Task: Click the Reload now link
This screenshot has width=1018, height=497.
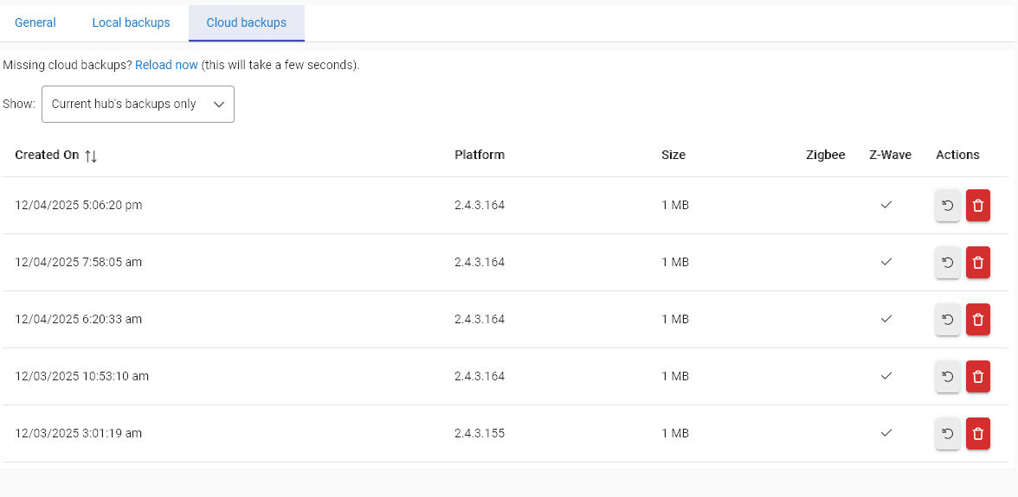Action: coord(166,65)
